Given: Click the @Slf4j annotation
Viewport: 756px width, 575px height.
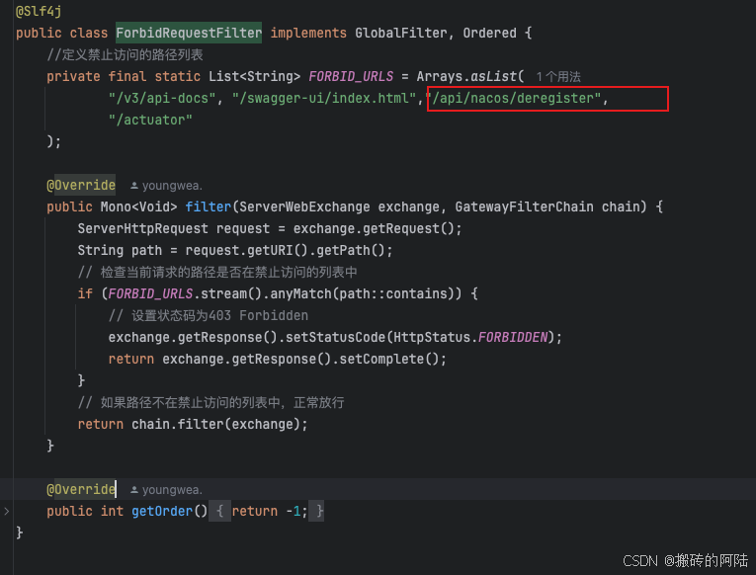Looking at the screenshot, I should pyautogui.click(x=39, y=11).
